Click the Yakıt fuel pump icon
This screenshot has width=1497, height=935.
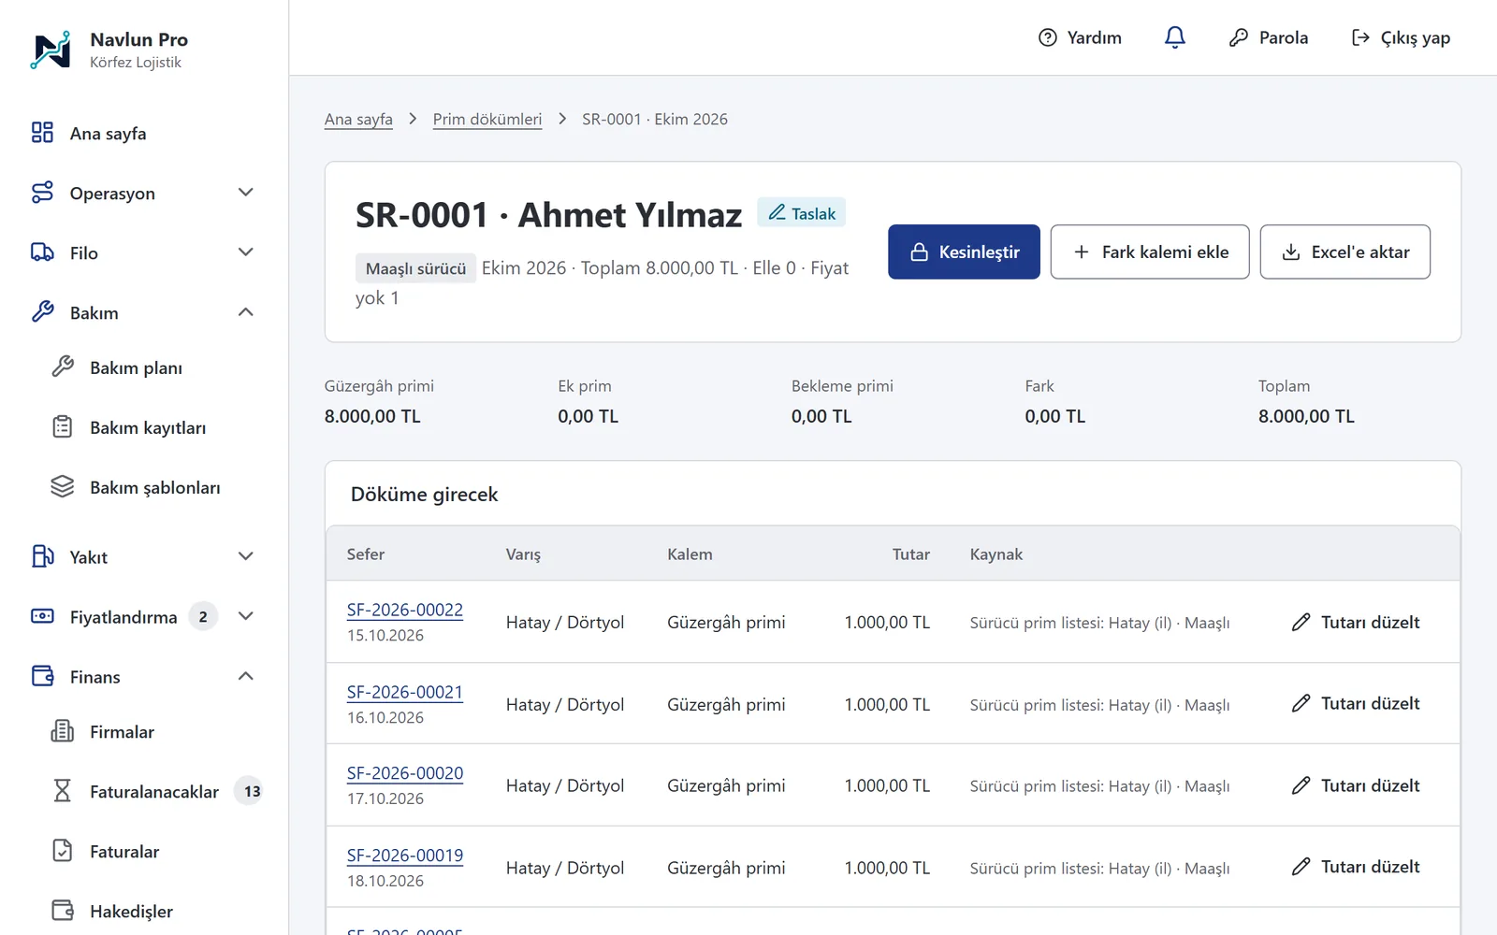pyautogui.click(x=42, y=556)
